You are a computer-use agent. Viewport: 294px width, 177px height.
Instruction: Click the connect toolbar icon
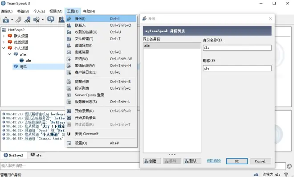[x=6, y=19]
